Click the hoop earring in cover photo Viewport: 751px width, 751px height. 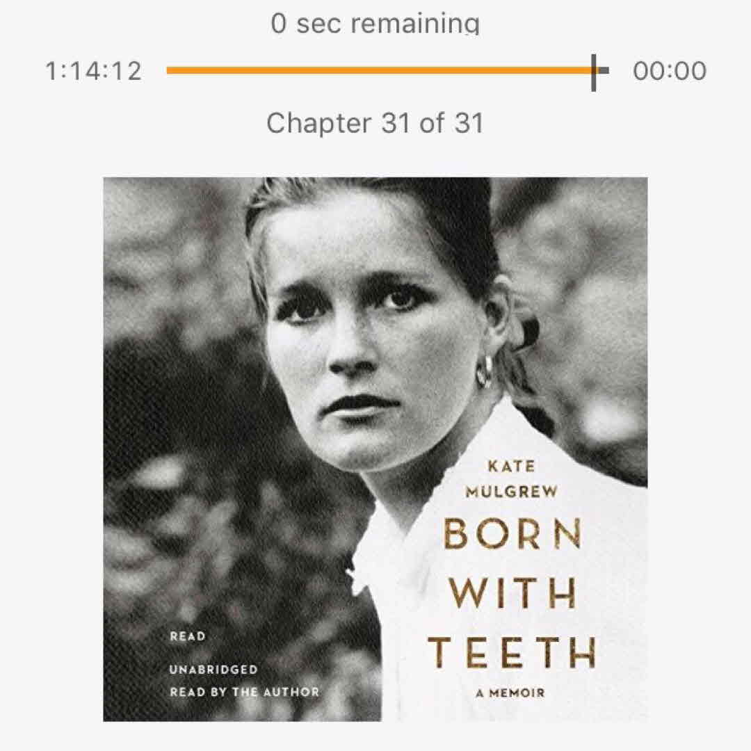point(485,370)
